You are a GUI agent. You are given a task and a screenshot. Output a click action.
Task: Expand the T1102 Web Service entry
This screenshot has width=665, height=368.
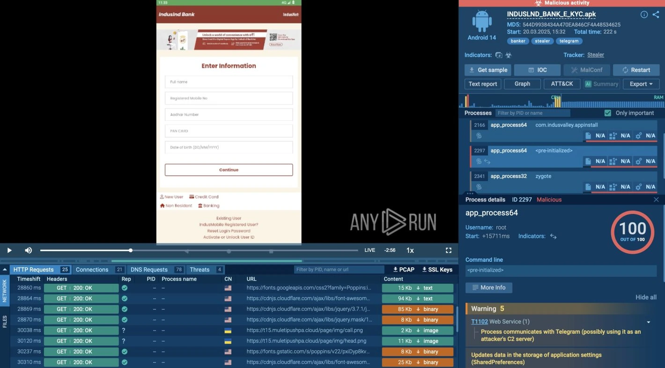649,322
